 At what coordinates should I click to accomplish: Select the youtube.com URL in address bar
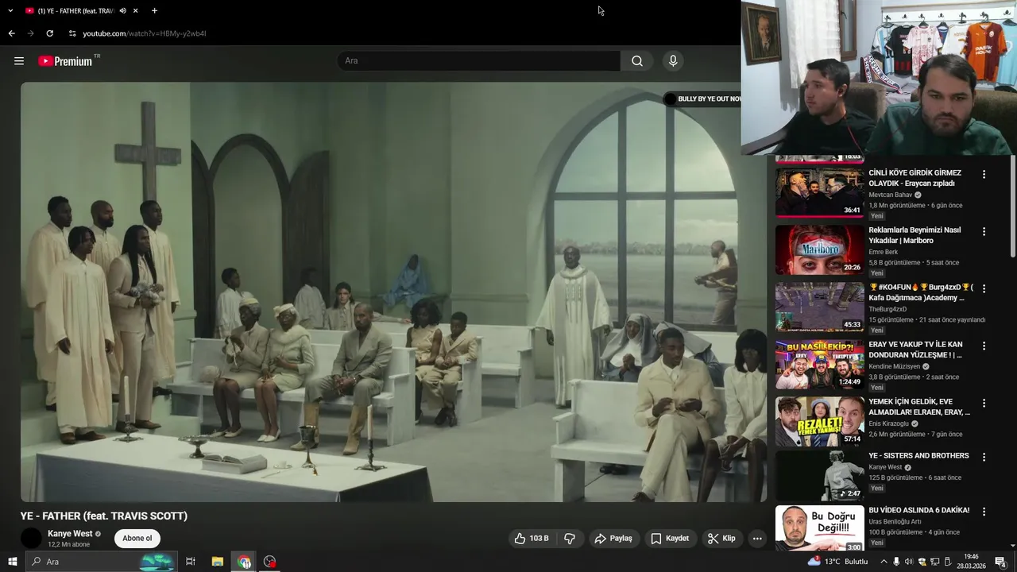click(x=145, y=33)
